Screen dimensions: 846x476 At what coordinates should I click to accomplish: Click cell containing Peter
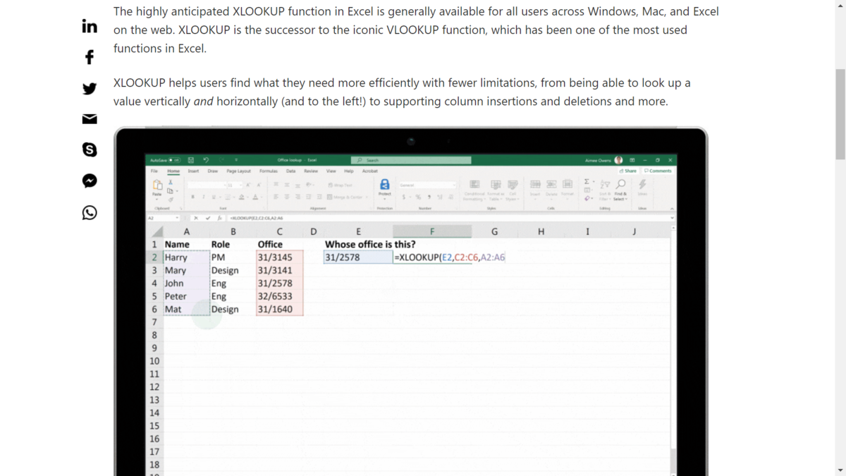tap(186, 296)
